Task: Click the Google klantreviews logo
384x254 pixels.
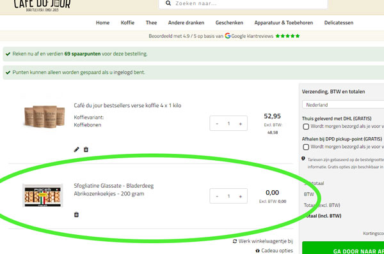Action: click(x=228, y=36)
